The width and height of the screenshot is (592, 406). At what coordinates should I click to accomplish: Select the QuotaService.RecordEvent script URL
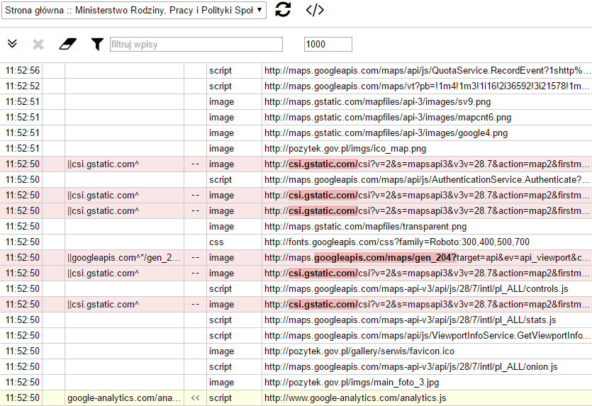[425, 71]
